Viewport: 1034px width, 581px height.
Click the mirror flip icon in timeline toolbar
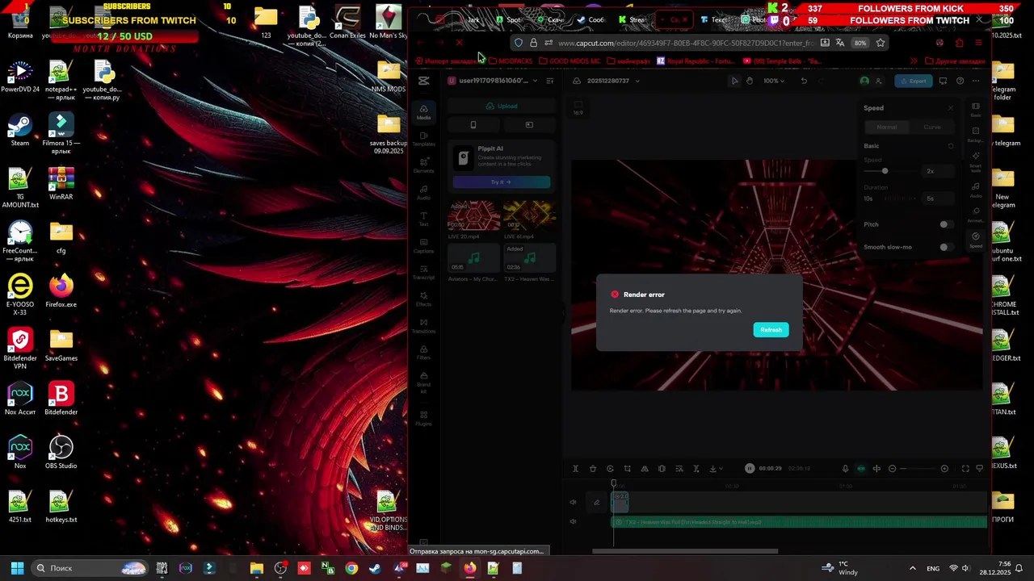pyautogui.click(x=644, y=469)
